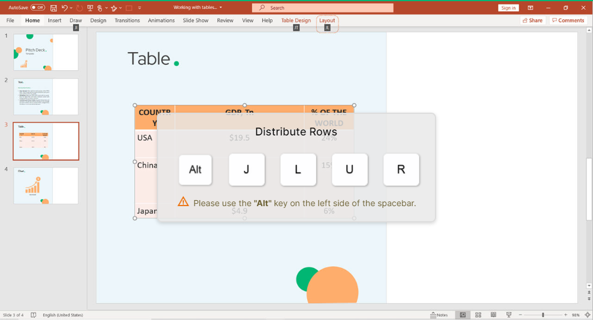593x320 pixels.
Task: Click the L key tile in overlay
Action: pos(298,170)
